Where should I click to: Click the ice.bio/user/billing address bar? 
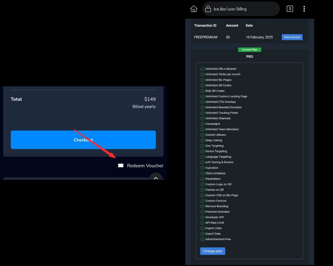click(x=230, y=9)
